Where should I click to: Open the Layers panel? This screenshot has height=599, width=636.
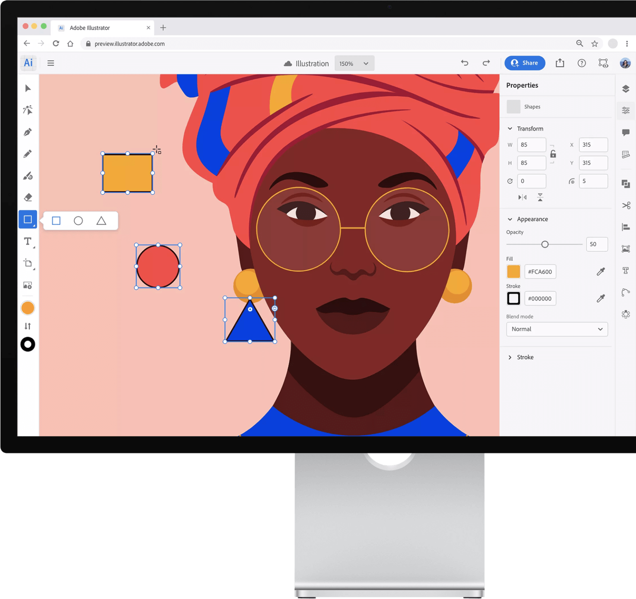[x=626, y=89]
